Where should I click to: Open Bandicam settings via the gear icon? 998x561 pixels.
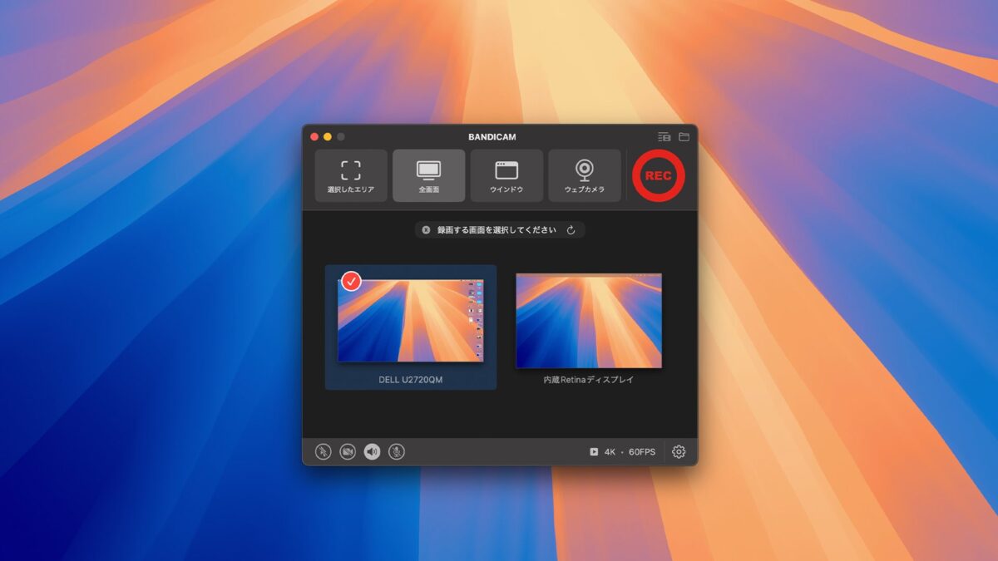(x=679, y=450)
